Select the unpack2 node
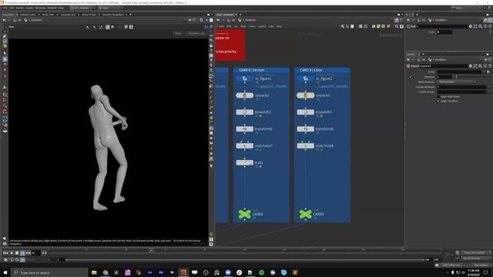Screen dimensions: 493x277 [245, 95]
